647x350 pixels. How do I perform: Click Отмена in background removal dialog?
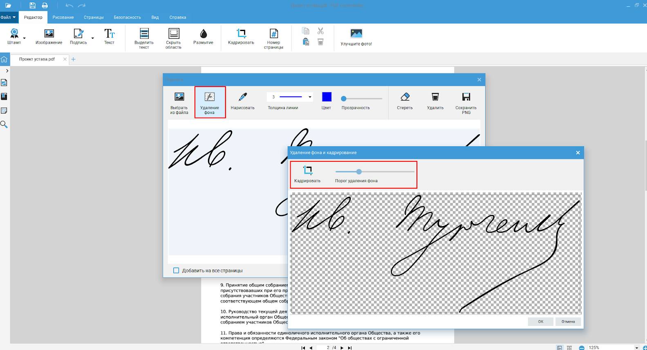pyautogui.click(x=568, y=321)
